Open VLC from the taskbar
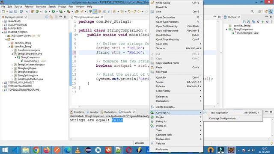Screen dimensions: 274x154 (77, 150)
